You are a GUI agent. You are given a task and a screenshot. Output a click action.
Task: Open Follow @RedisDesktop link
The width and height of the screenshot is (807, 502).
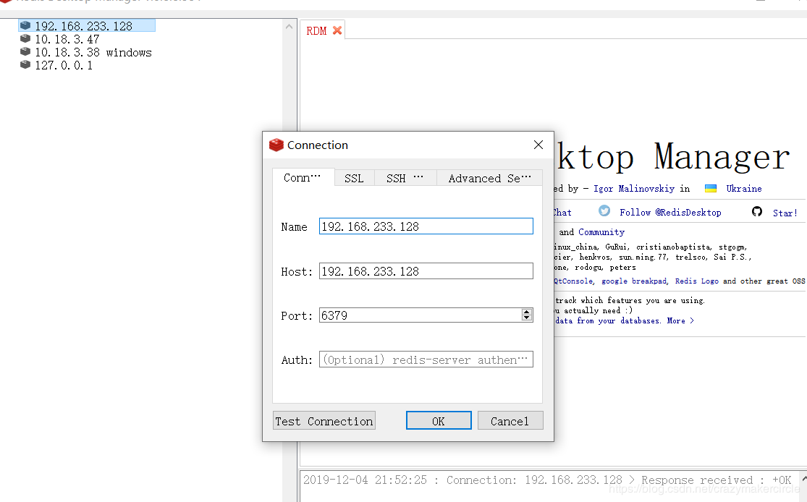coord(670,213)
